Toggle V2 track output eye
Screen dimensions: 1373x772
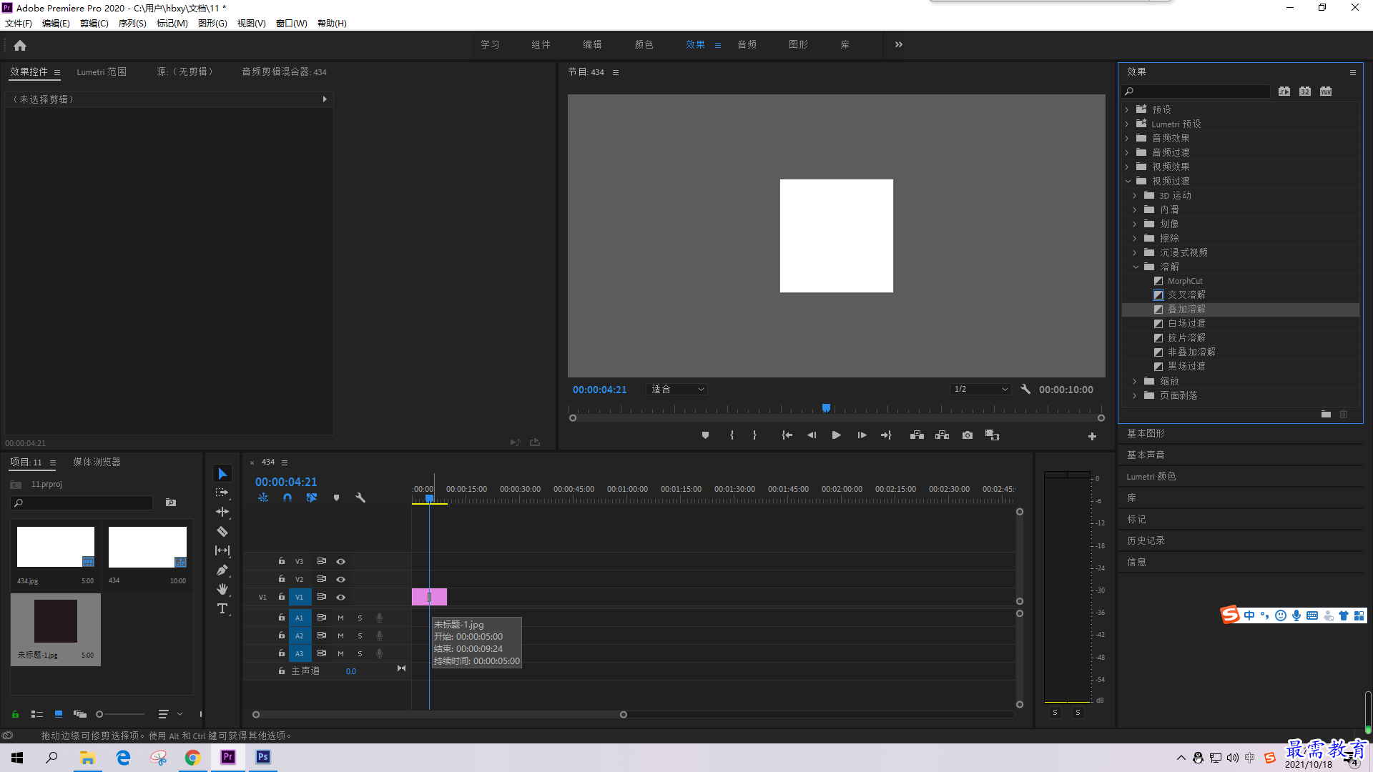[x=341, y=579]
